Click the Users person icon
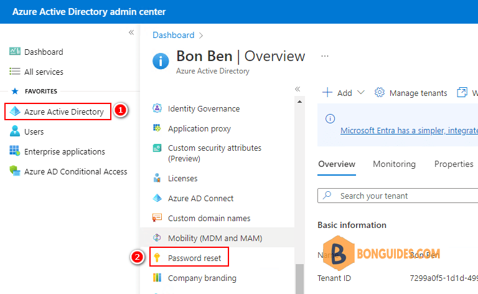 (15, 131)
